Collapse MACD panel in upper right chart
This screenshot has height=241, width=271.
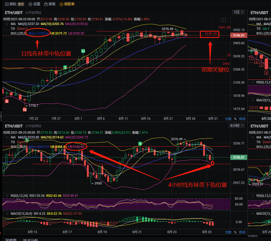click(253, 100)
